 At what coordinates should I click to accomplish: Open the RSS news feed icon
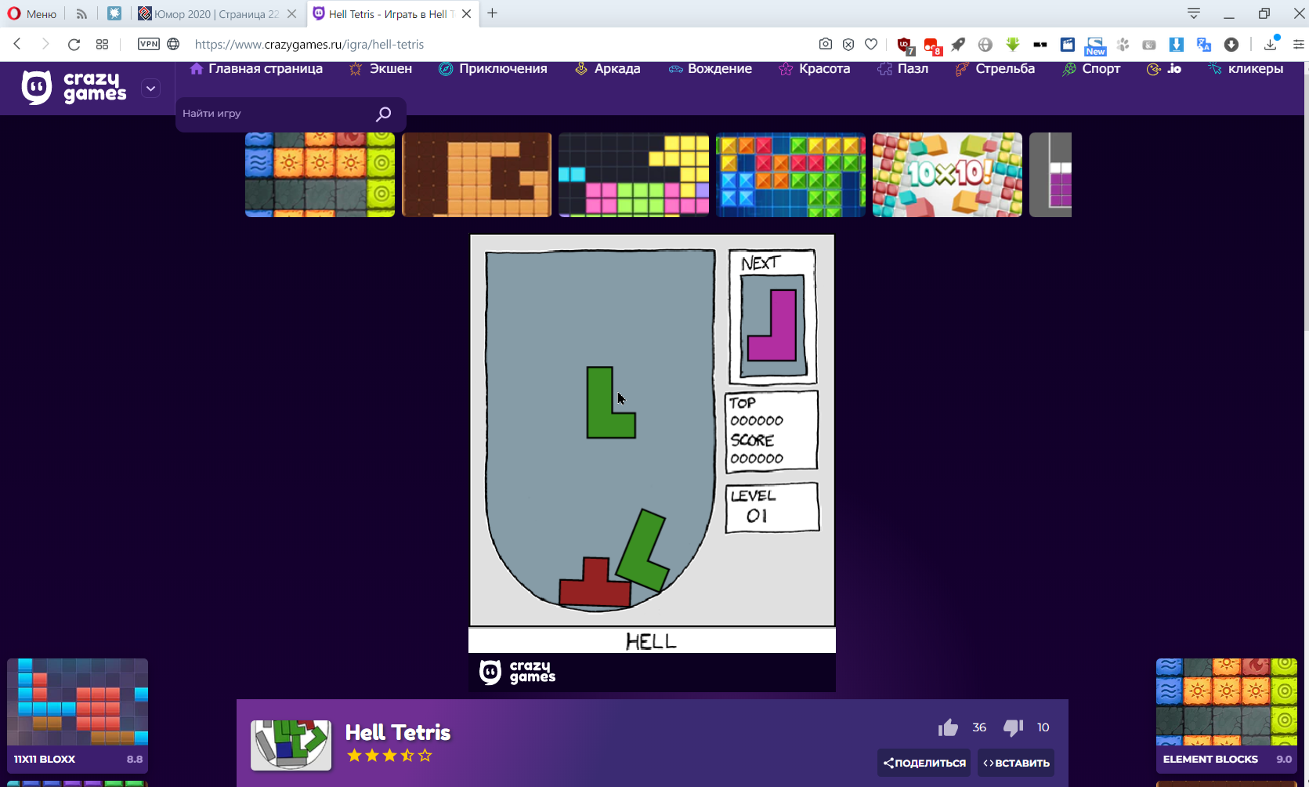81,13
